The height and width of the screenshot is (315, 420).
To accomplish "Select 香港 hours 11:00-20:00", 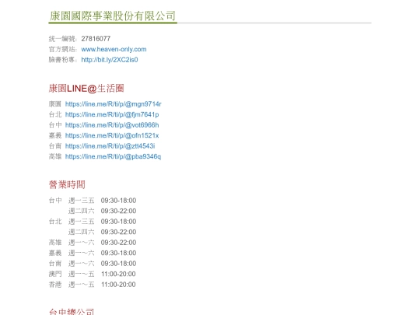I will (x=118, y=285).
